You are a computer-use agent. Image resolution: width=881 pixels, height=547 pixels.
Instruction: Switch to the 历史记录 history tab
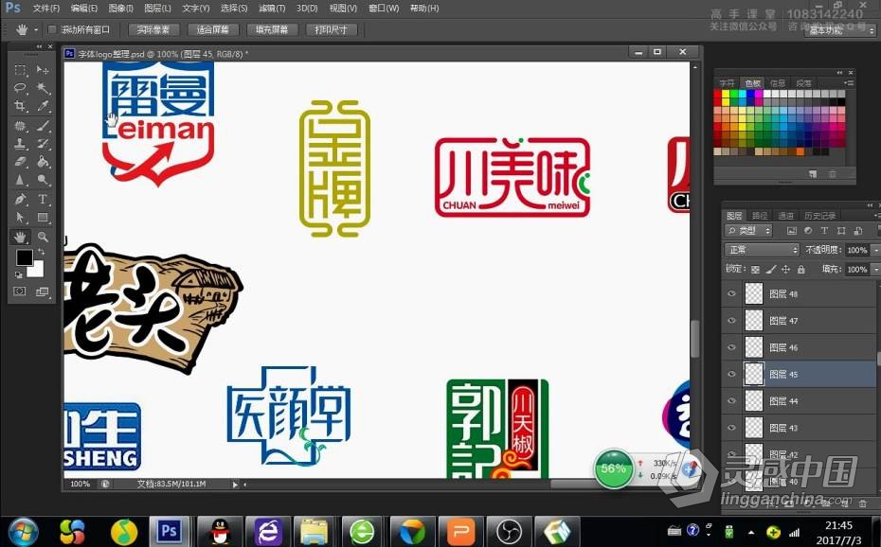coord(819,216)
